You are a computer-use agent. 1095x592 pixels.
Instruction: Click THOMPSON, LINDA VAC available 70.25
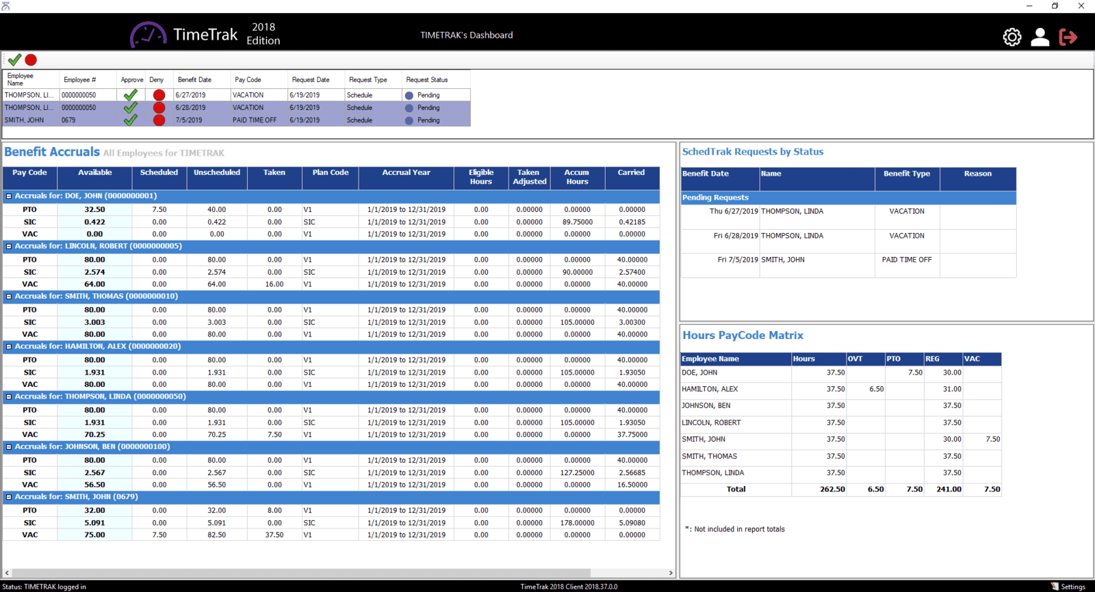coord(94,435)
